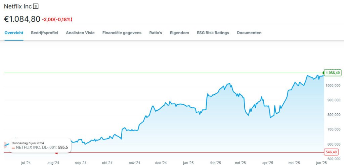Click the red low-point marker on the chart
Screen dimensions: 344x165
56,153
